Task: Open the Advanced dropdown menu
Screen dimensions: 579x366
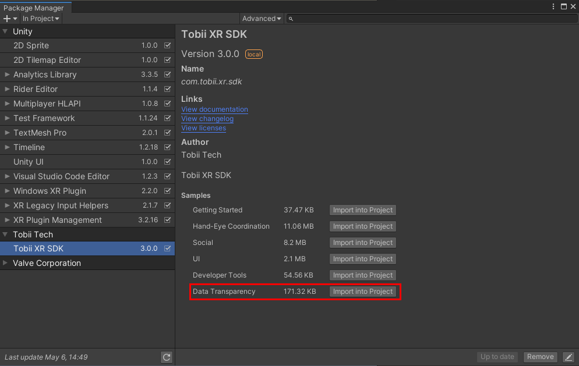Action: click(262, 19)
